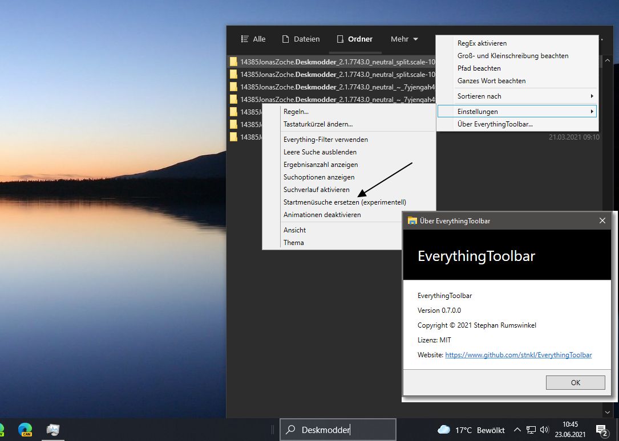Open the Thema submenu entry

pos(333,243)
